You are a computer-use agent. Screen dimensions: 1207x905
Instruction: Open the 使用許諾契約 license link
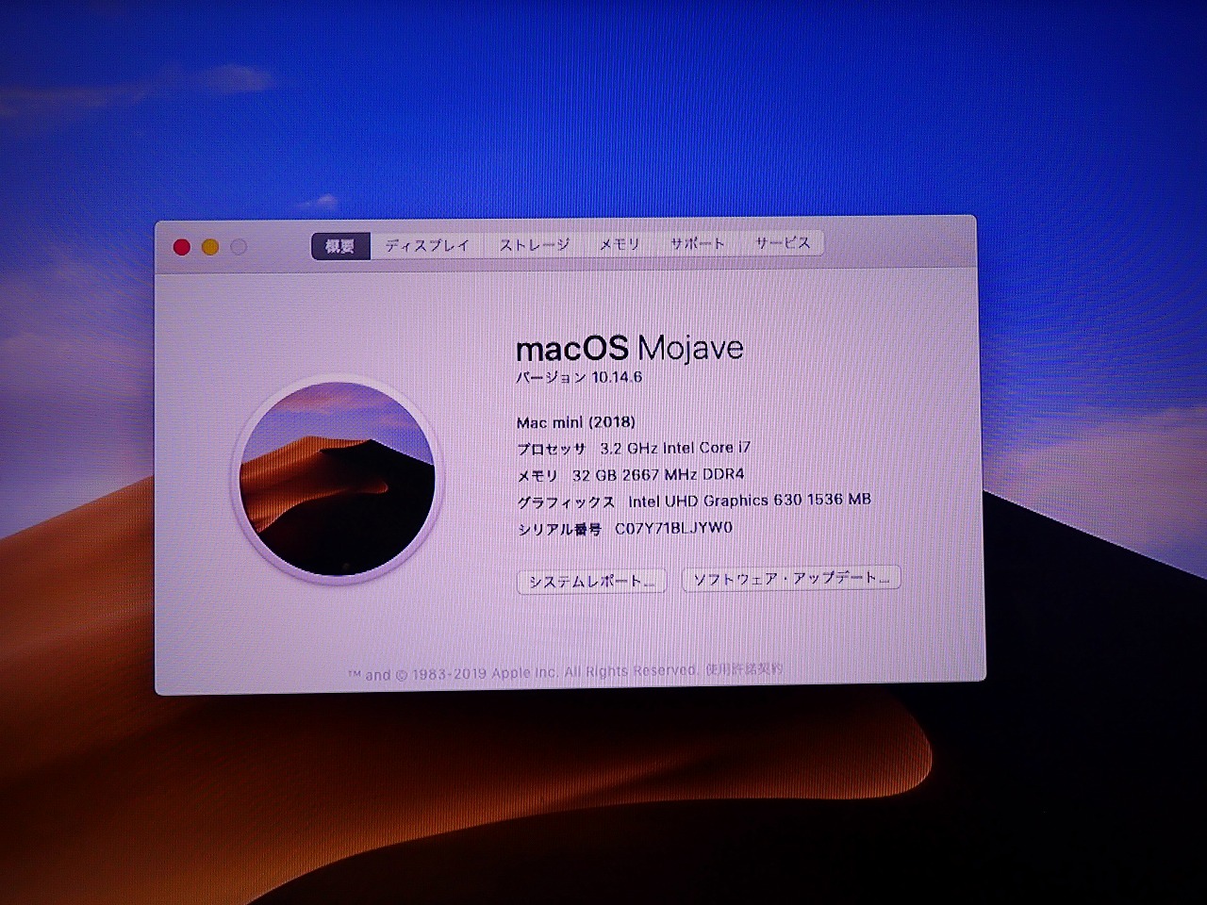744,669
